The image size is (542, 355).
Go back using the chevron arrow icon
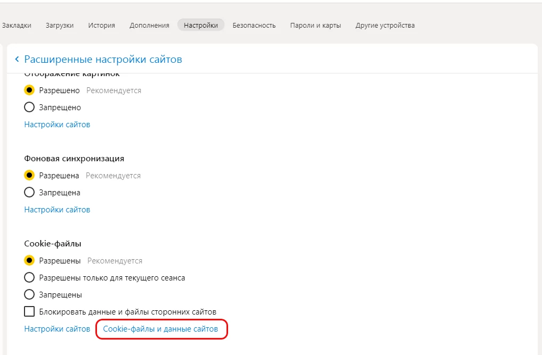(x=17, y=60)
